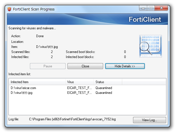This screenshot has height=133, width=176.
Task: Click the 'Infected item list:' label
Action: [20, 74]
